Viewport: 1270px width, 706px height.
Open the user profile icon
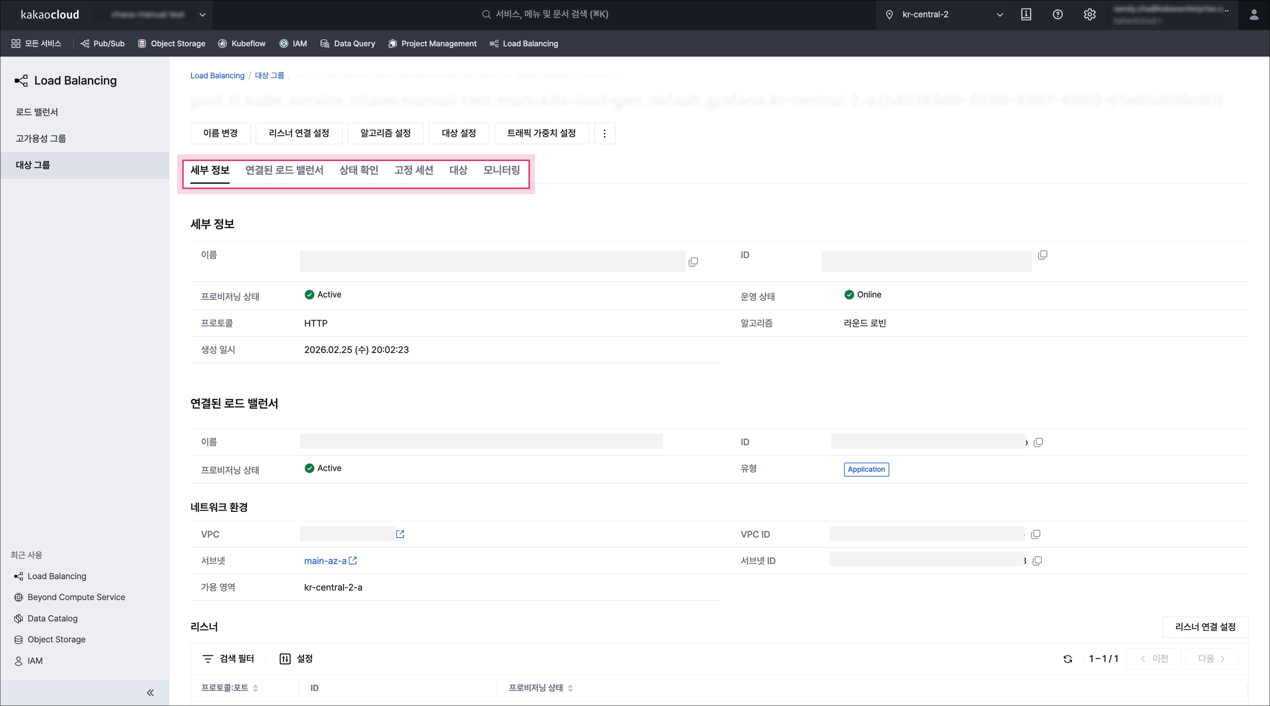pyautogui.click(x=1254, y=15)
